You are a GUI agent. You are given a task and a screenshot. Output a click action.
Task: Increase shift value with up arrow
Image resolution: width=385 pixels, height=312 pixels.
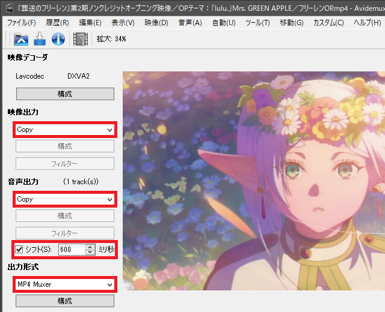90,247
